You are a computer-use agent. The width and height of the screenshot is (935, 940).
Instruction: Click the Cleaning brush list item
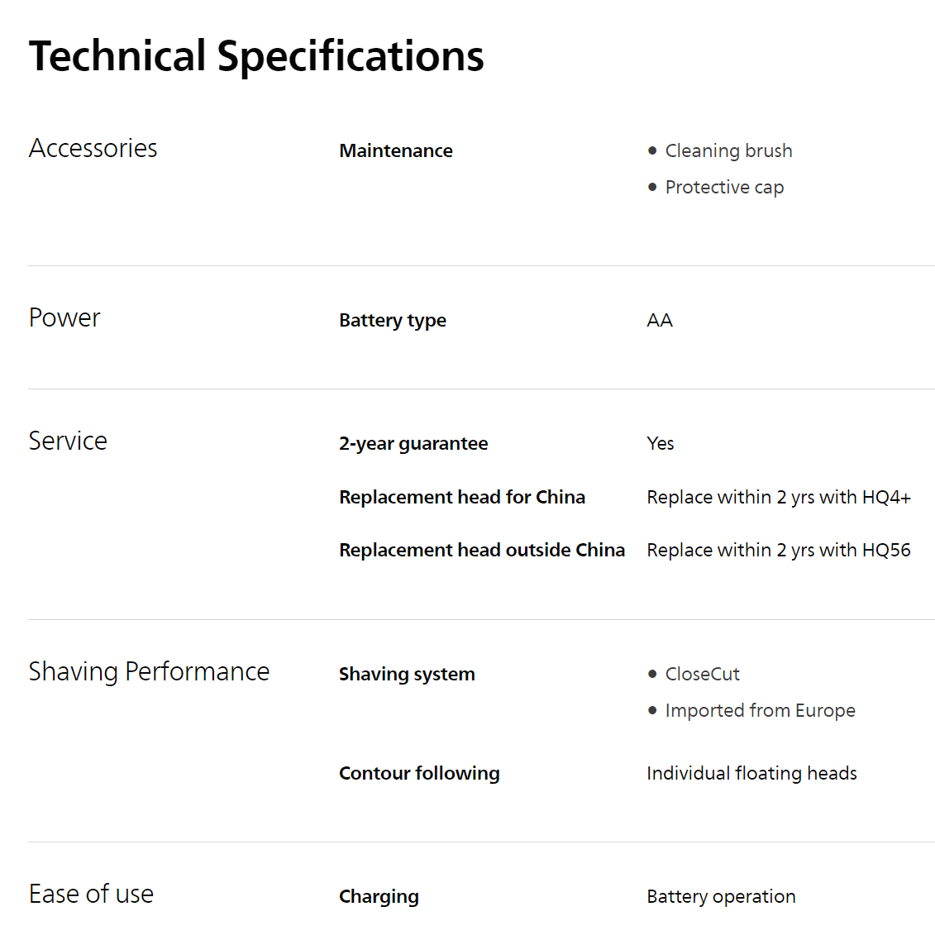point(728,150)
